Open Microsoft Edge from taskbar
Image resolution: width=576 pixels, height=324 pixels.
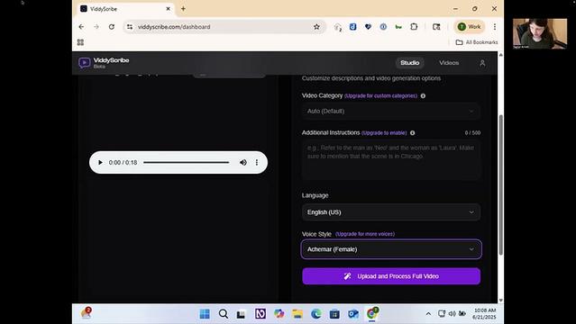click(x=315, y=314)
